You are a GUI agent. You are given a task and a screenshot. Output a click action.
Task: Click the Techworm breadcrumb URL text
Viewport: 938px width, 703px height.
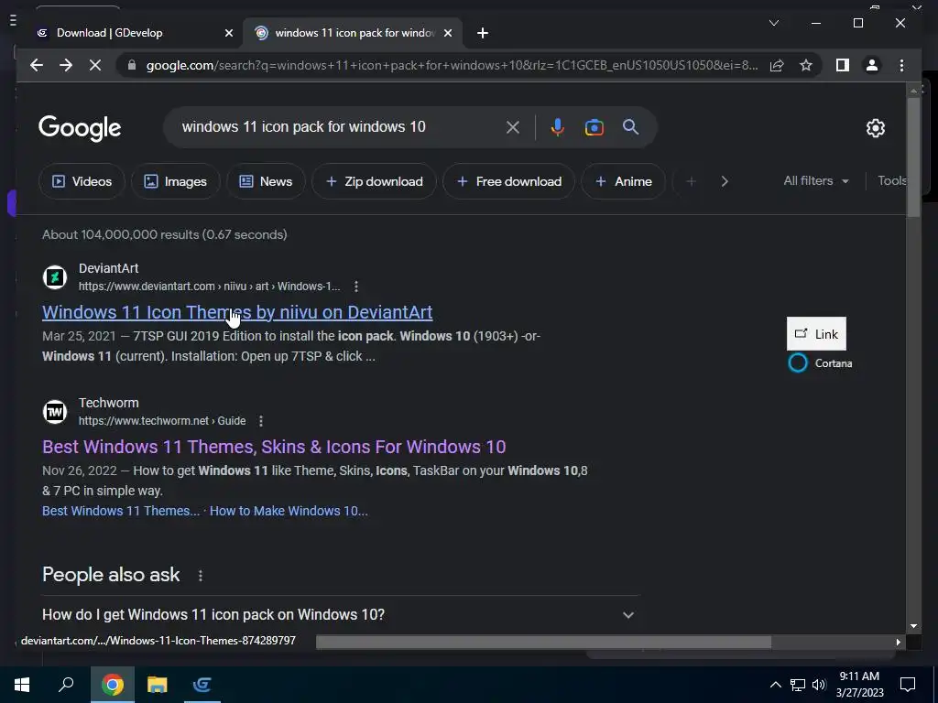tap(162, 421)
